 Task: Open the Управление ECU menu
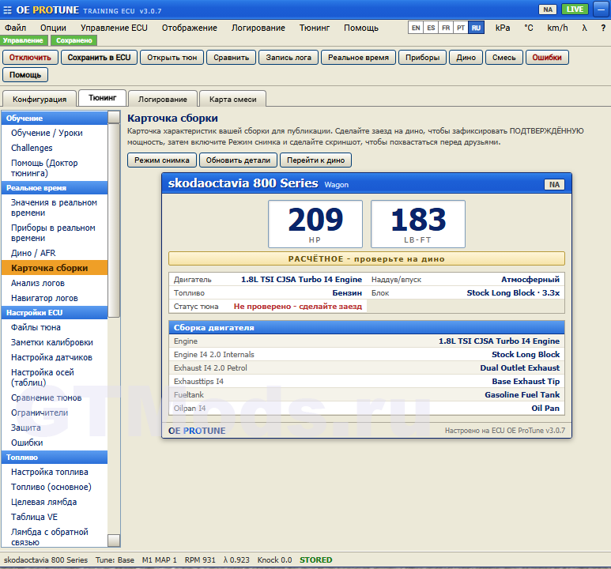click(114, 28)
